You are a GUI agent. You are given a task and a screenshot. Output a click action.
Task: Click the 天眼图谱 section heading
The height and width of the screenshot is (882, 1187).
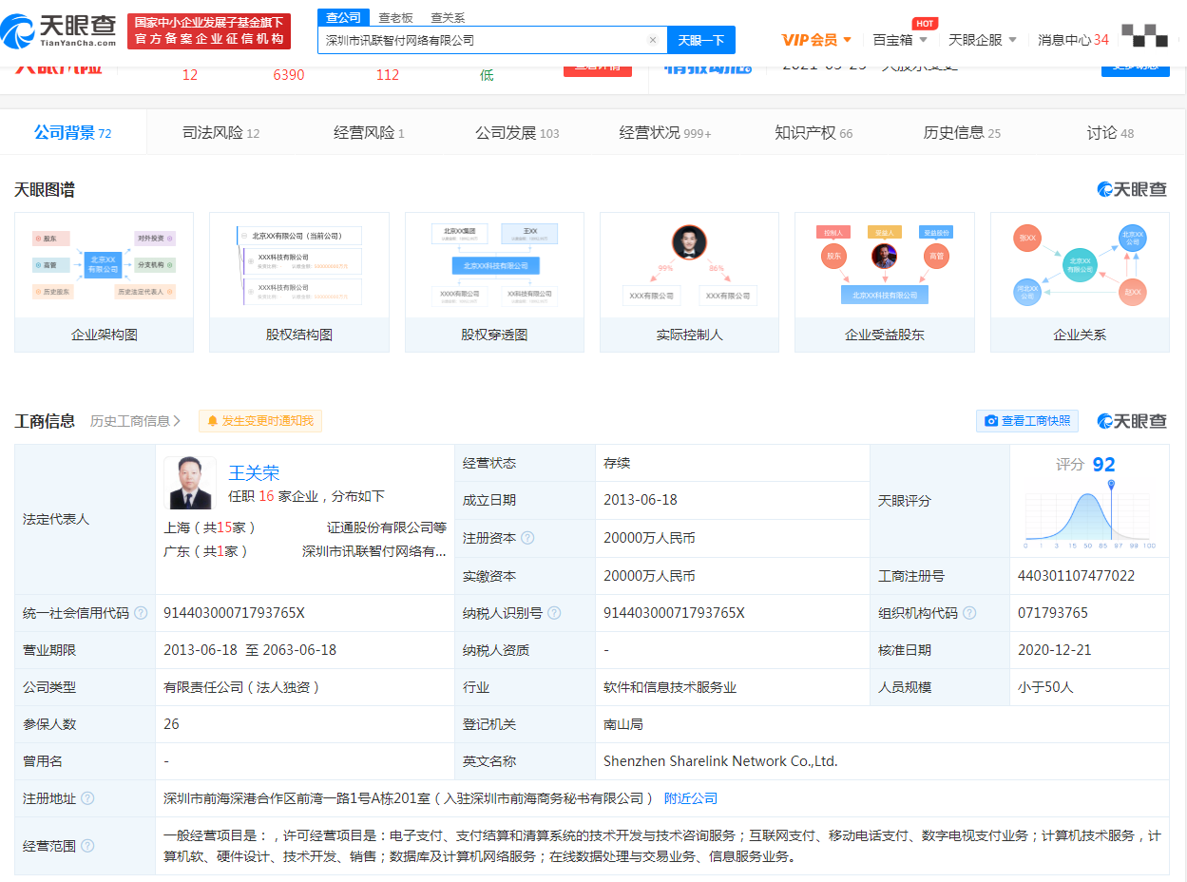point(45,190)
